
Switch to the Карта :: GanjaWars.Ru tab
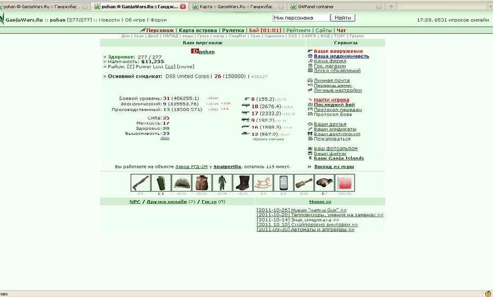pyautogui.click(x=237, y=6)
